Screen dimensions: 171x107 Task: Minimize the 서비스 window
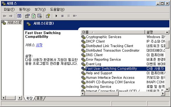158,3
